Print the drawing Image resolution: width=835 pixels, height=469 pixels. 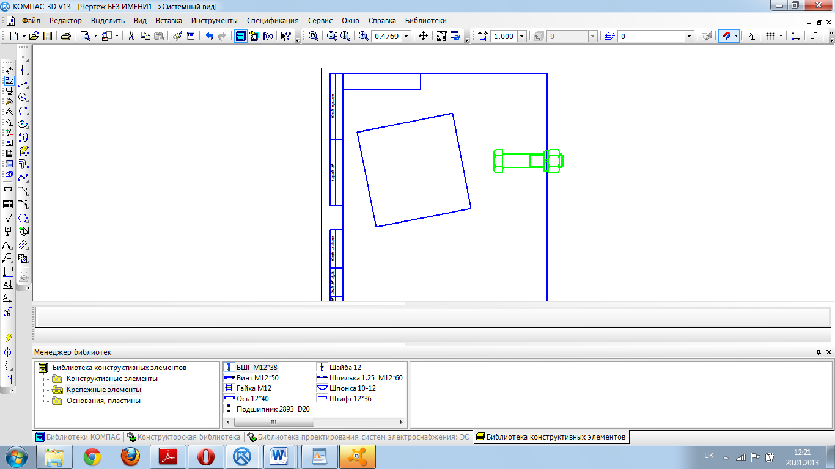tap(66, 36)
